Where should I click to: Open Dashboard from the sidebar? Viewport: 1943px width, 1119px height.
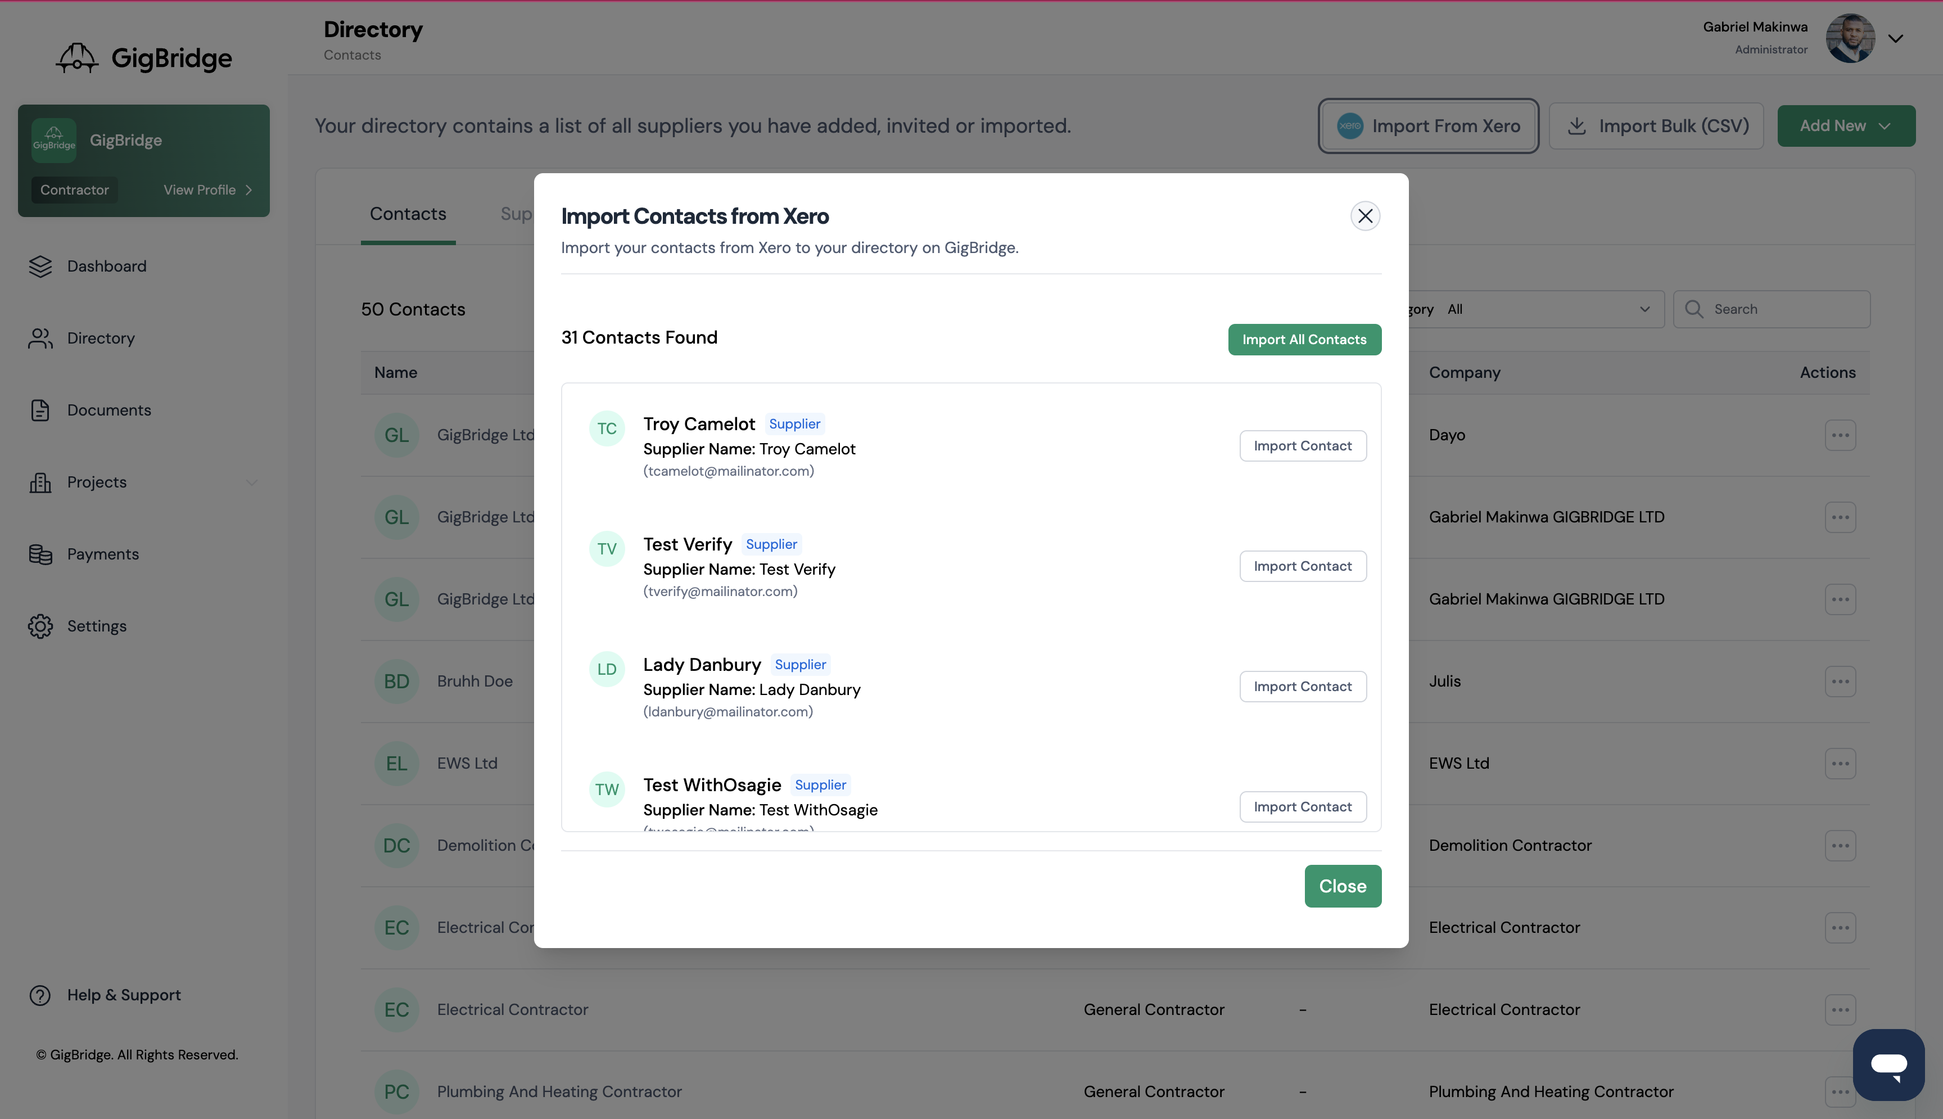[x=107, y=266]
